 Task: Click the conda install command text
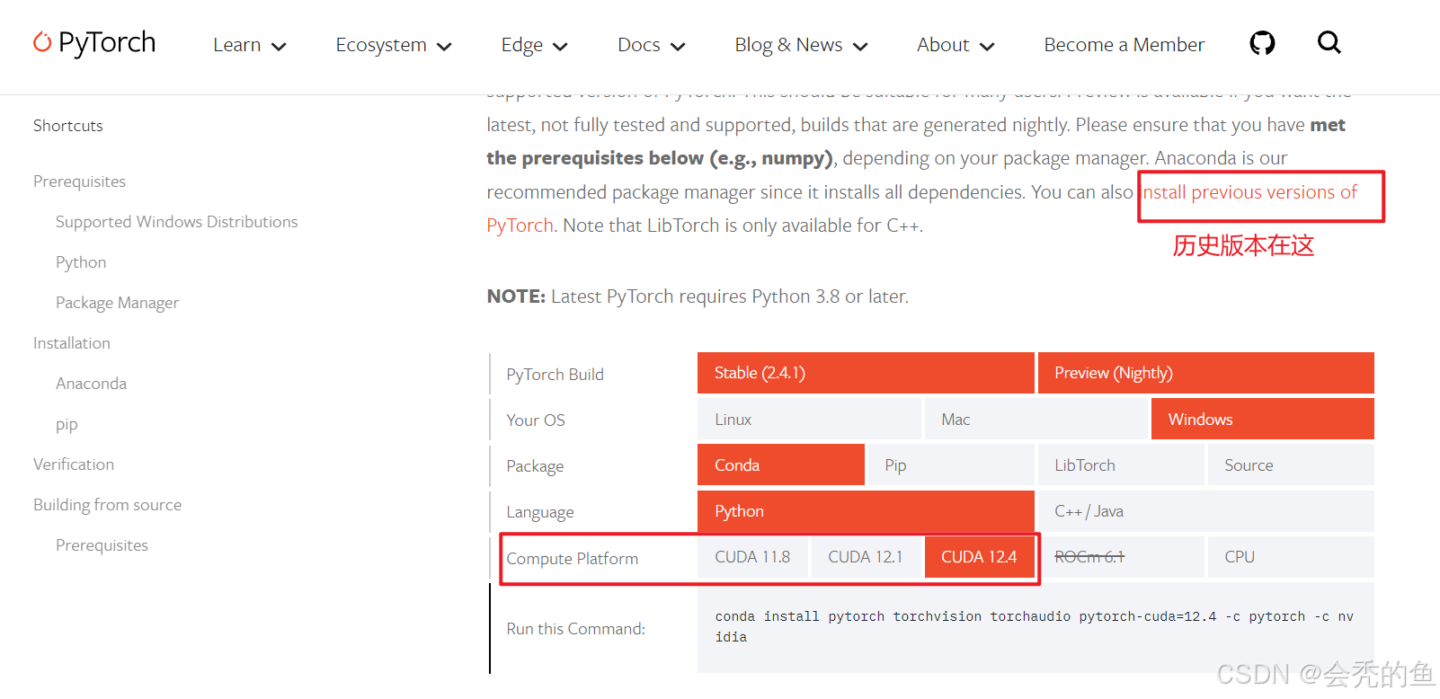coord(1035,626)
